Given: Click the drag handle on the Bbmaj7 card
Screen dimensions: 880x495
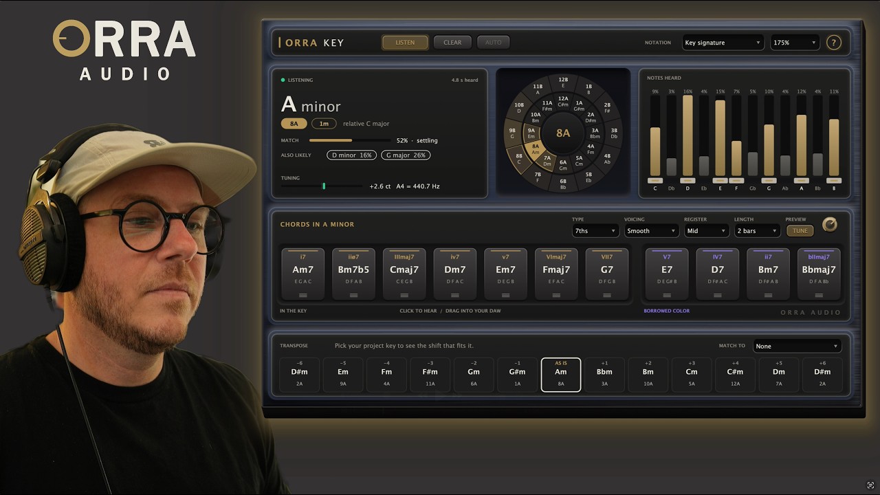Looking at the screenshot, I should tap(819, 296).
